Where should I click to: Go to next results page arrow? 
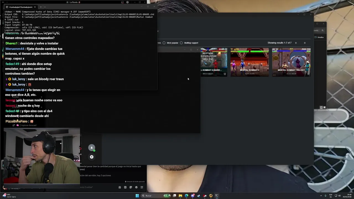coord(304,43)
